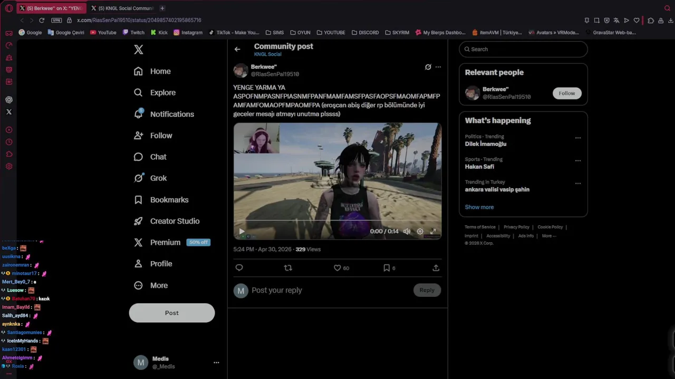Open Grok from the sidebar
Viewport: 675px width, 379px height.
150,178
